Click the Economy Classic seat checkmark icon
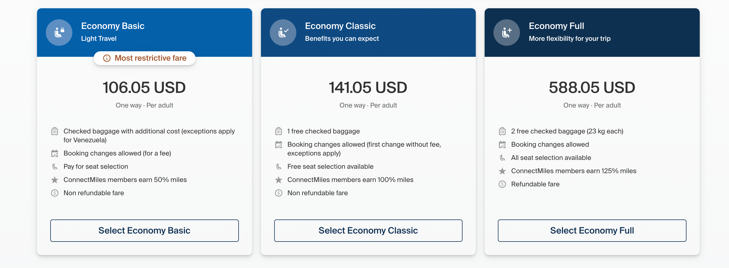 283,33
